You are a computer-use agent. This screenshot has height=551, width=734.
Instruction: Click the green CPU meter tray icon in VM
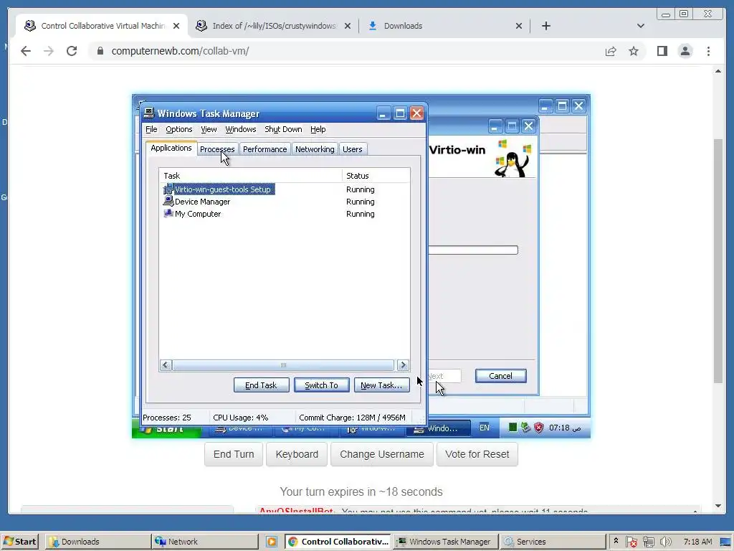[x=513, y=428]
